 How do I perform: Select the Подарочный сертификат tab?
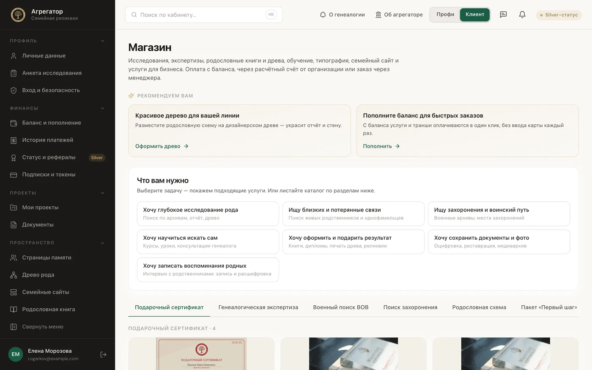(x=169, y=307)
